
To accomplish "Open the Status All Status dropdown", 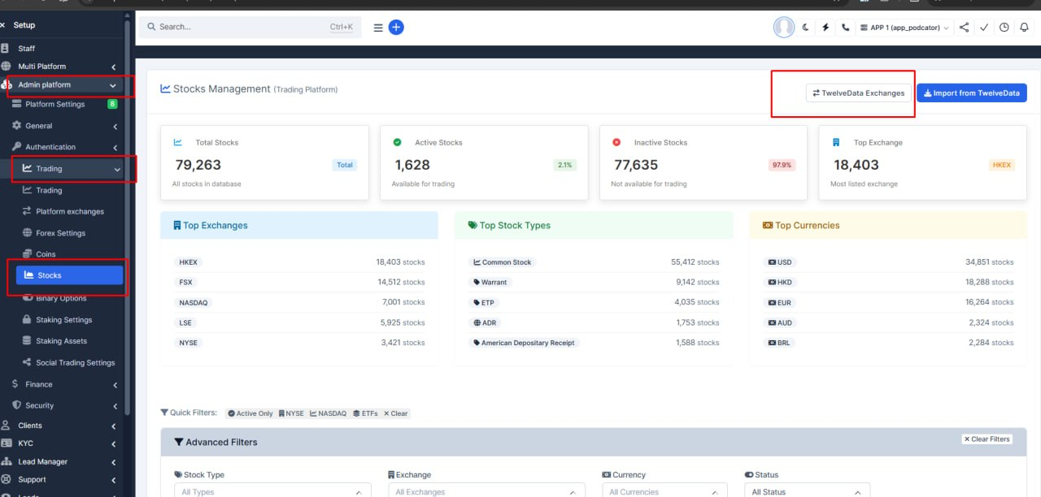I will (807, 491).
